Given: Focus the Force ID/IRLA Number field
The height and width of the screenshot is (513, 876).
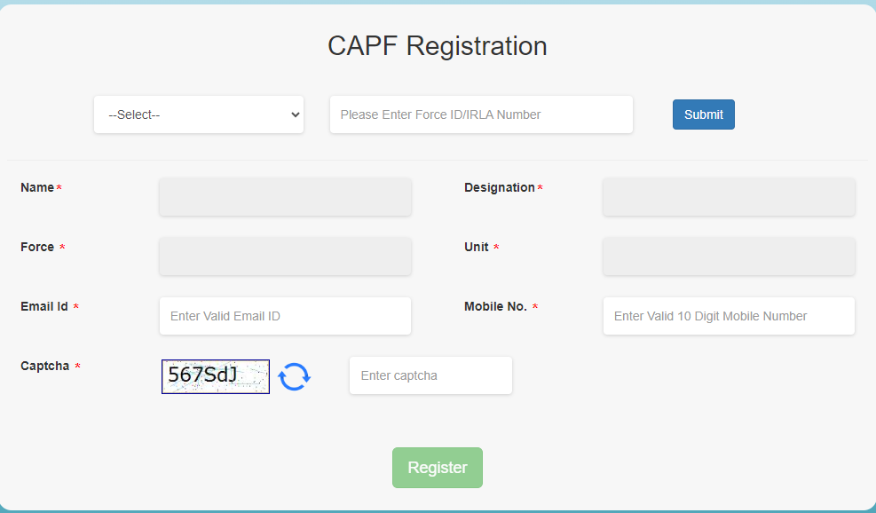Looking at the screenshot, I should 481,114.
